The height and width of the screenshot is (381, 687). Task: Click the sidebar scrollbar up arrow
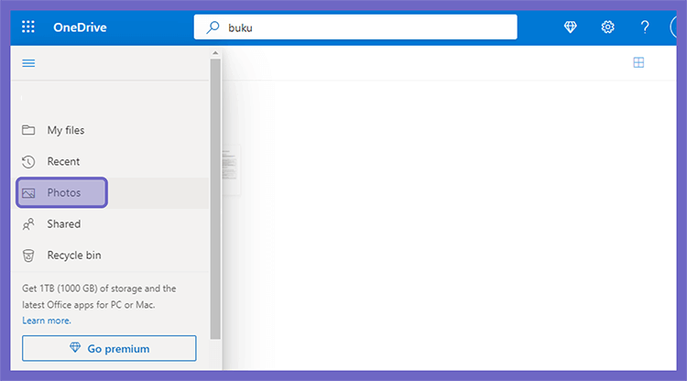tap(215, 53)
